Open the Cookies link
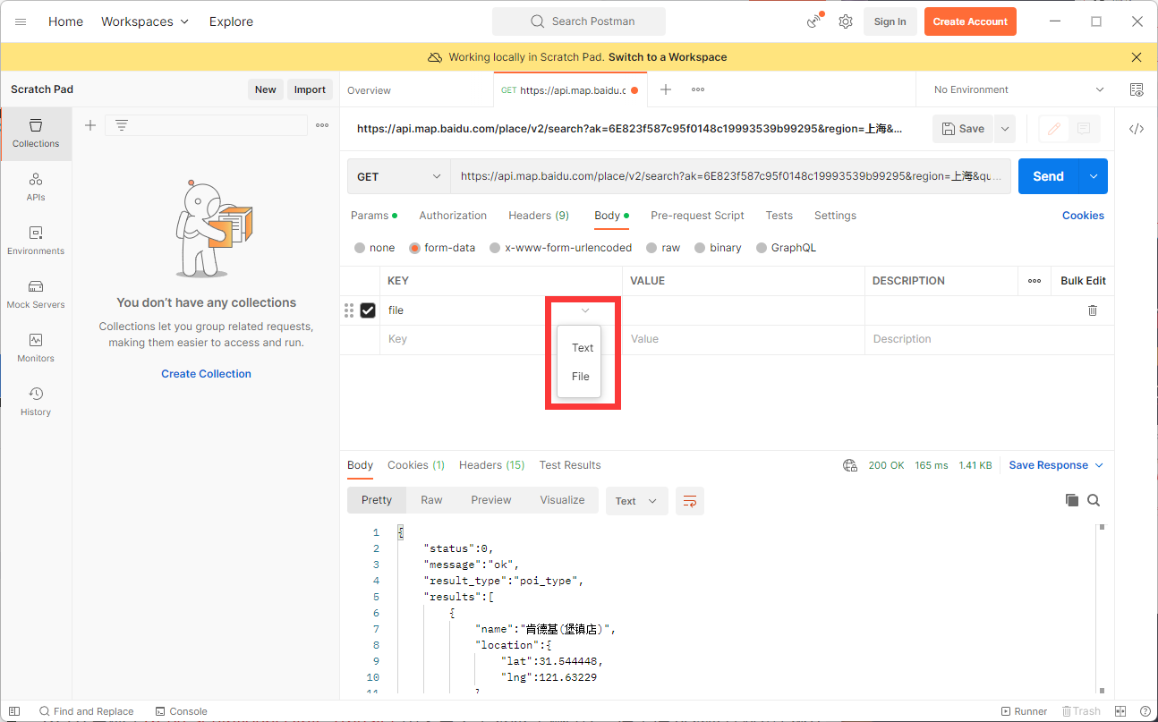The image size is (1158, 722). (x=1083, y=216)
